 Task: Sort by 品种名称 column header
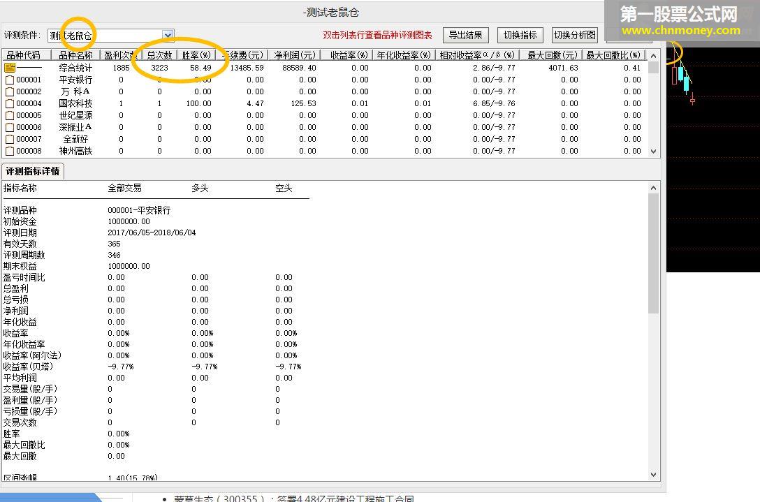tap(75, 55)
